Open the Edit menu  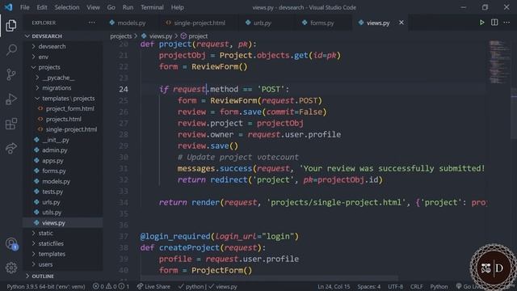point(42,7)
